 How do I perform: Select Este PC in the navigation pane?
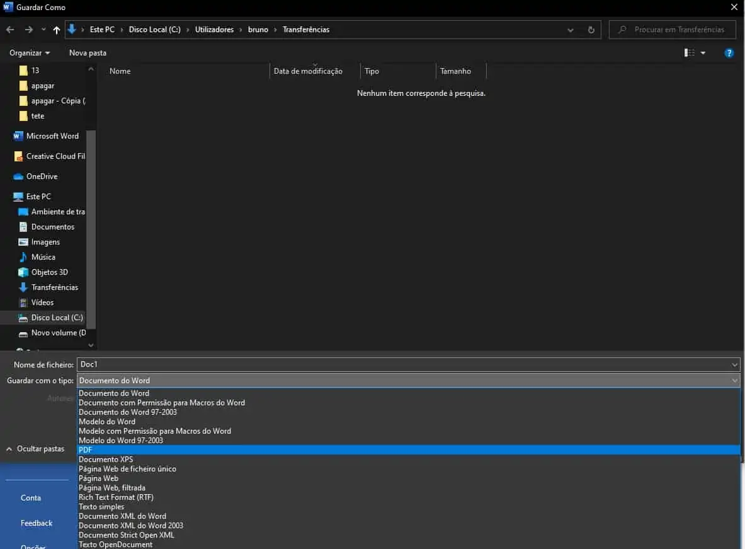click(x=32, y=197)
